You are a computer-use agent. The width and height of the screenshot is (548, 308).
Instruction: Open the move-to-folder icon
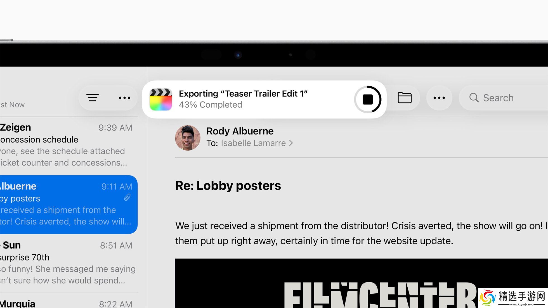pyautogui.click(x=405, y=98)
